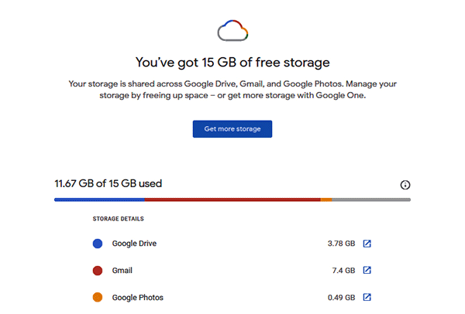The width and height of the screenshot is (465, 314).
Task: Click the orange segment of the storage bar
Action: 326,200
